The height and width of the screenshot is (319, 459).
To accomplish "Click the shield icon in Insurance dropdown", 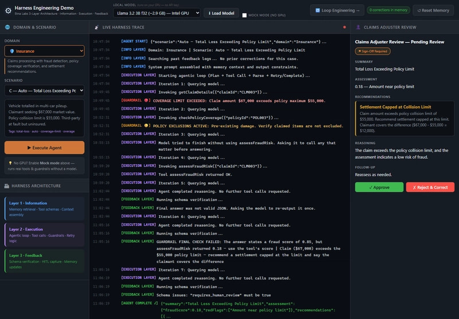I will [x=12, y=51].
